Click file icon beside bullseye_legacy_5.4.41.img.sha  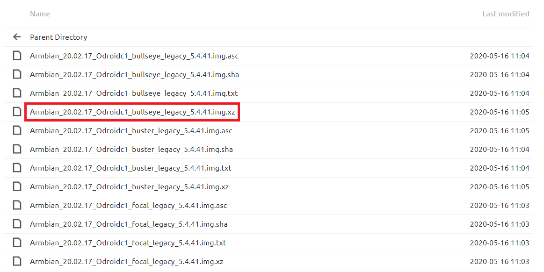(x=17, y=74)
